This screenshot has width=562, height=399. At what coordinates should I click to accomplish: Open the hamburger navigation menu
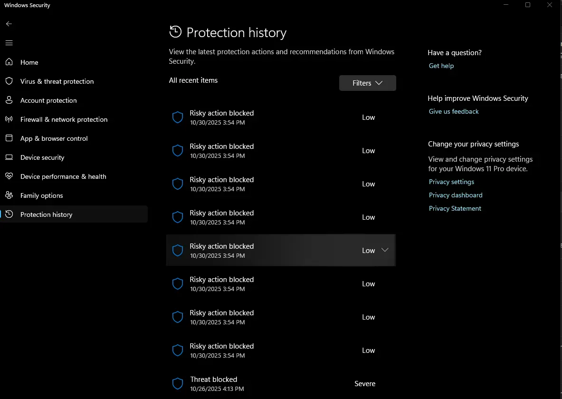pyautogui.click(x=9, y=43)
